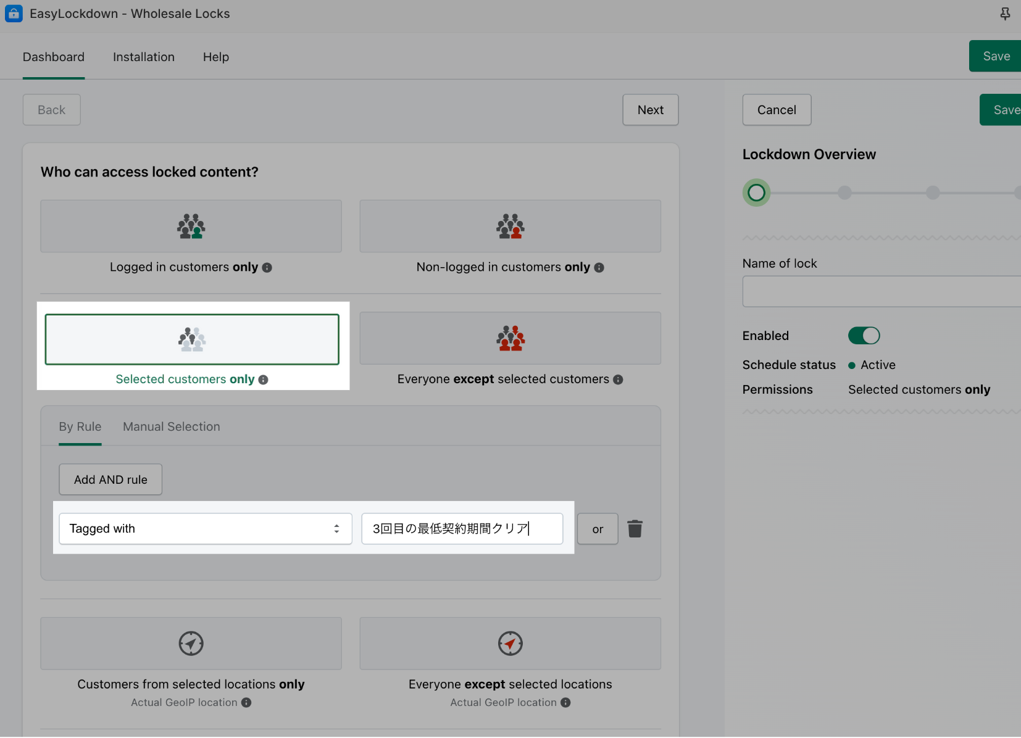Click info icon beside Selected customers only
The image size is (1021, 738).
click(263, 380)
